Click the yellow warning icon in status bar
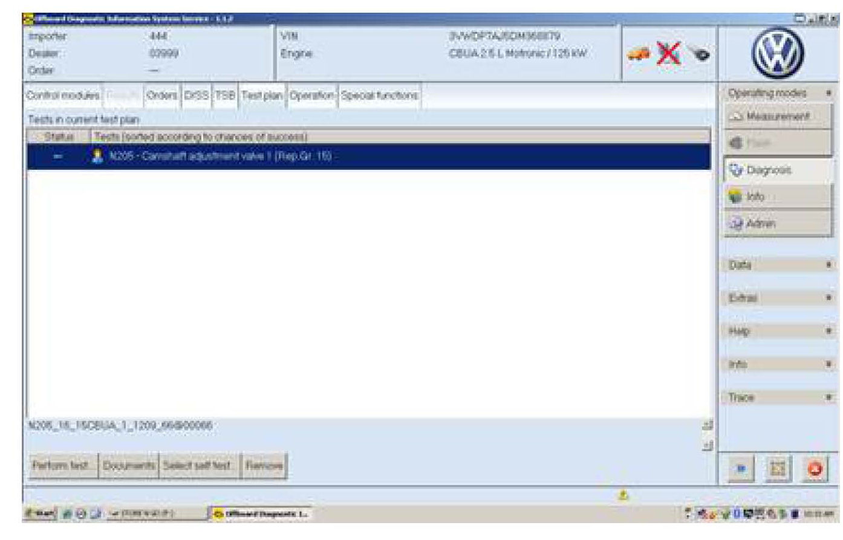This screenshot has width=843, height=540. tap(624, 495)
